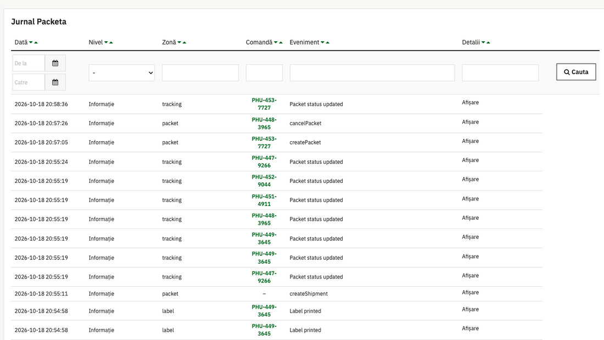Focus the Eveniment filter text field
604x340 pixels.
click(x=372, y=73)
